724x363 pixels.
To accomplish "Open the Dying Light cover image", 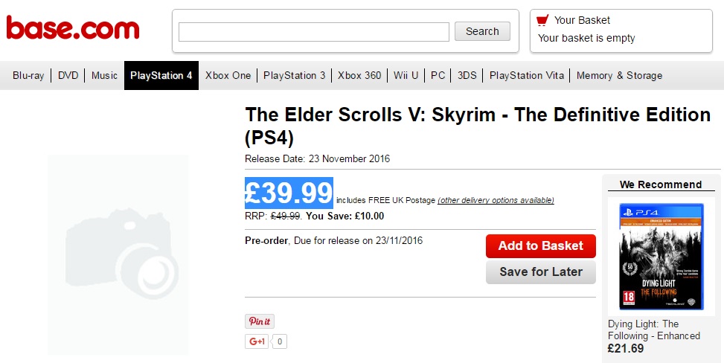I will click(x=660, y=257).
